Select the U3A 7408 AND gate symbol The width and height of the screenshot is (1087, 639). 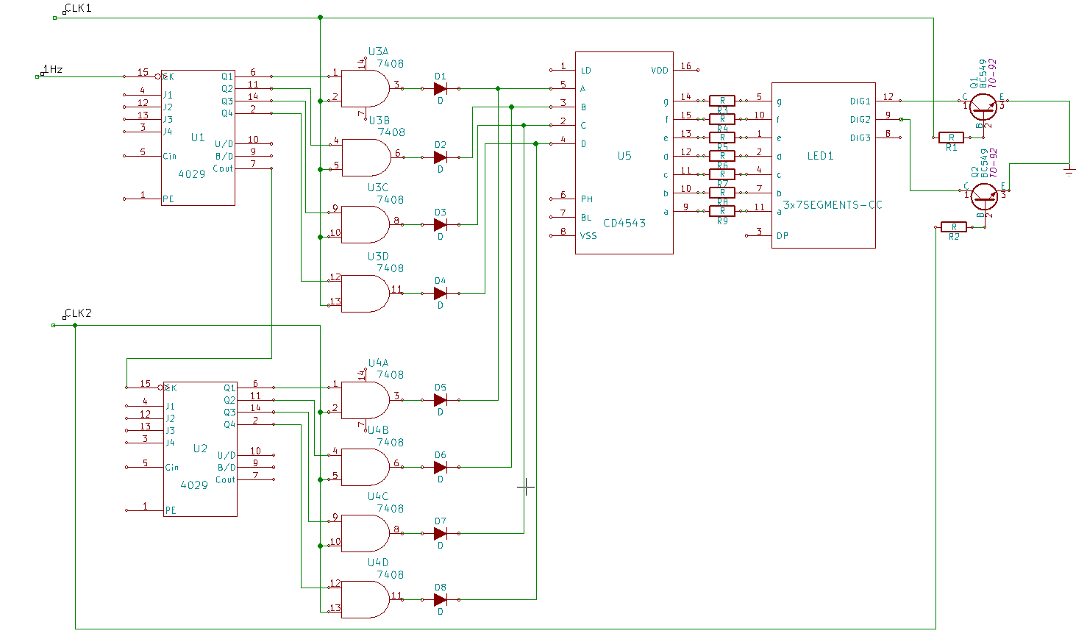coord(366,89)
